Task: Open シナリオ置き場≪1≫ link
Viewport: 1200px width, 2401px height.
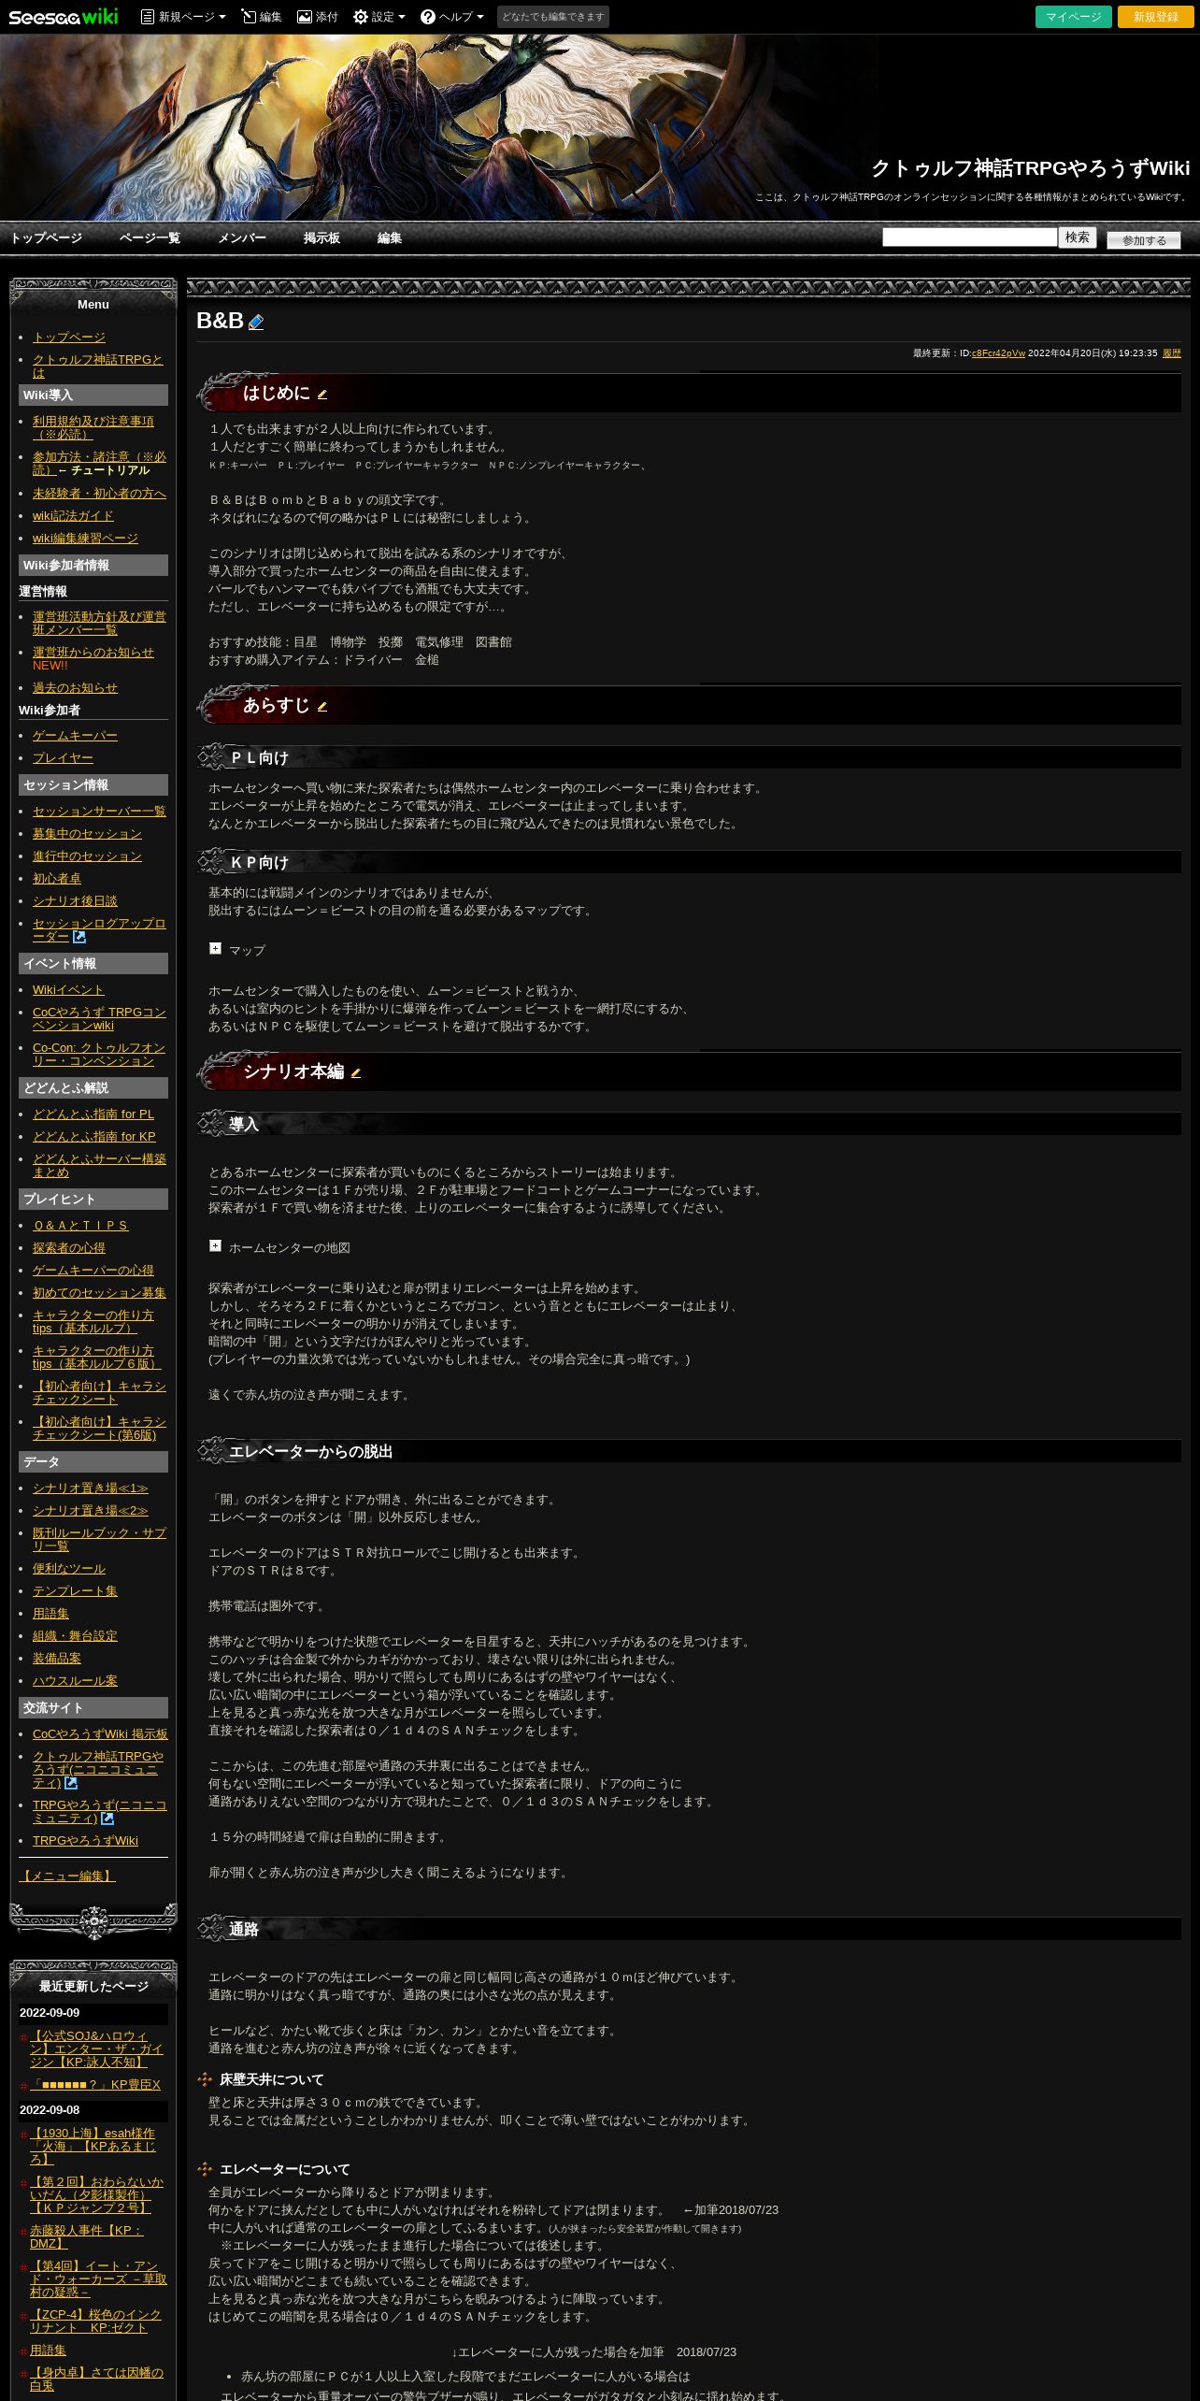Action: 91,1488
